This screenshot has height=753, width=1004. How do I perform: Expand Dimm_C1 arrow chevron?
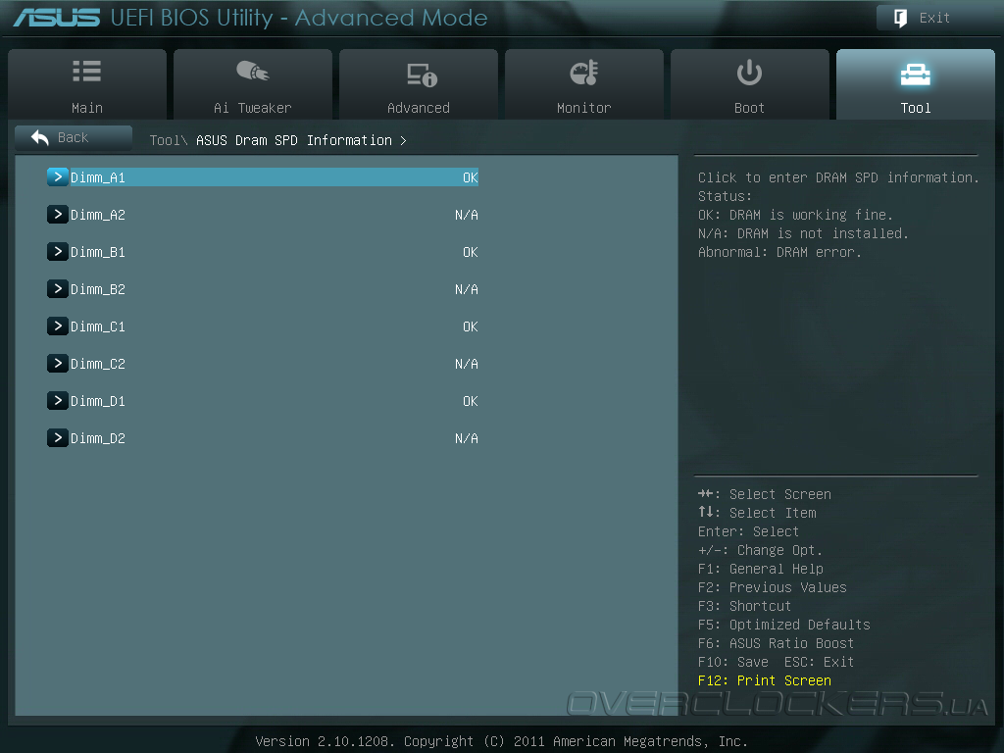[58, 326]
